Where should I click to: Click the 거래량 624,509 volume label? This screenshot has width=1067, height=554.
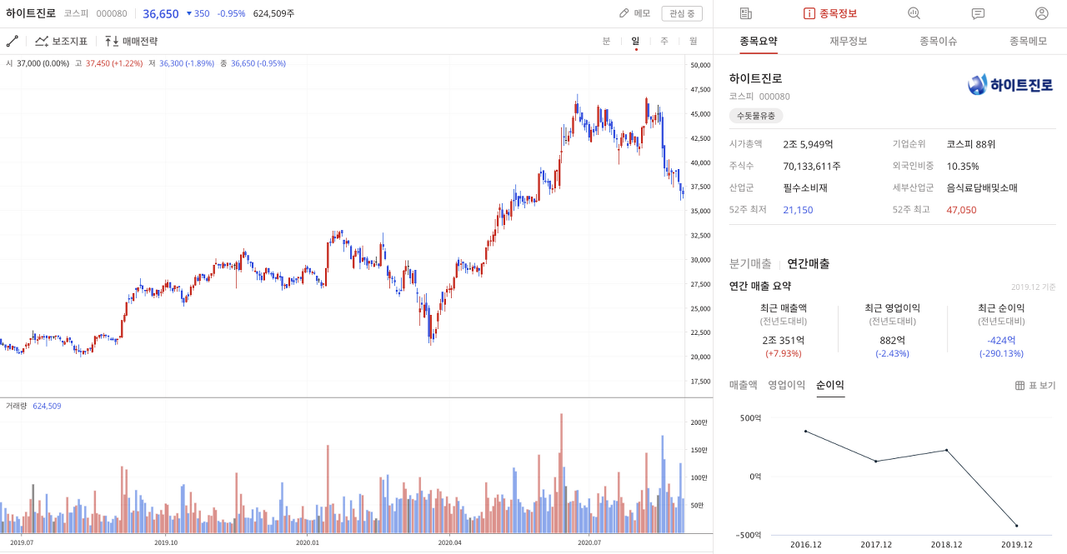click(x=33, y=406)
